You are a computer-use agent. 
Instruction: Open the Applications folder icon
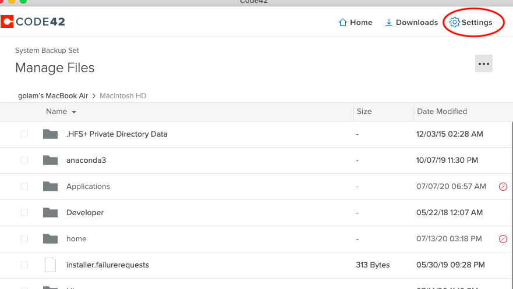click(x=51, y=186)
